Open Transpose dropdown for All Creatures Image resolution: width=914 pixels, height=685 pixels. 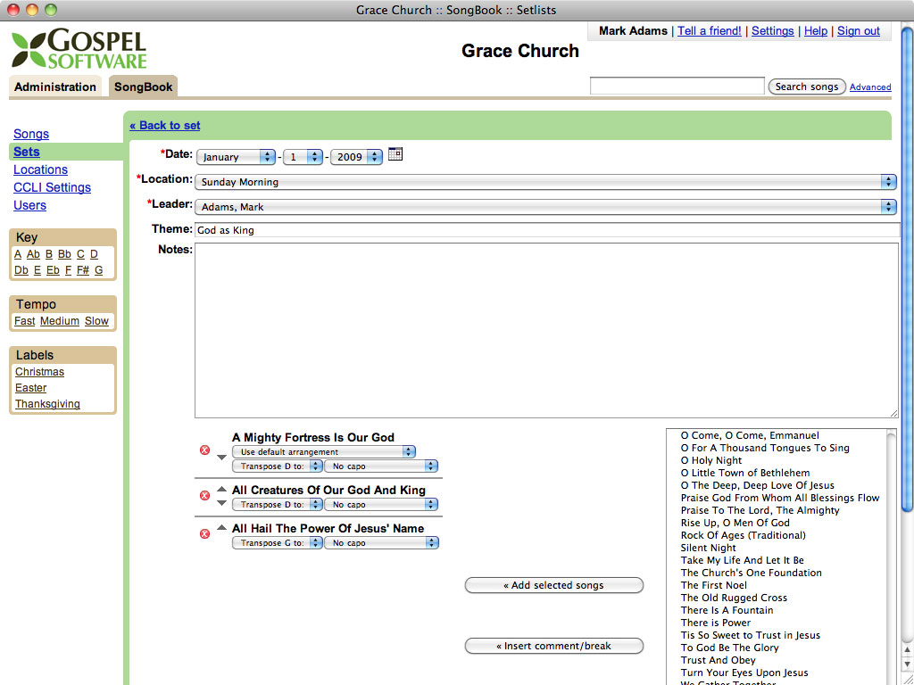pyautogui.click(x=277, y=505)
